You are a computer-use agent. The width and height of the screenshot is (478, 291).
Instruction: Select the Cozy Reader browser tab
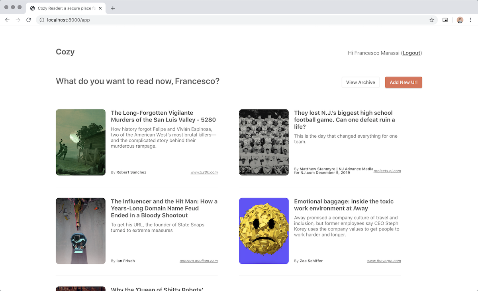pos(66,8)
